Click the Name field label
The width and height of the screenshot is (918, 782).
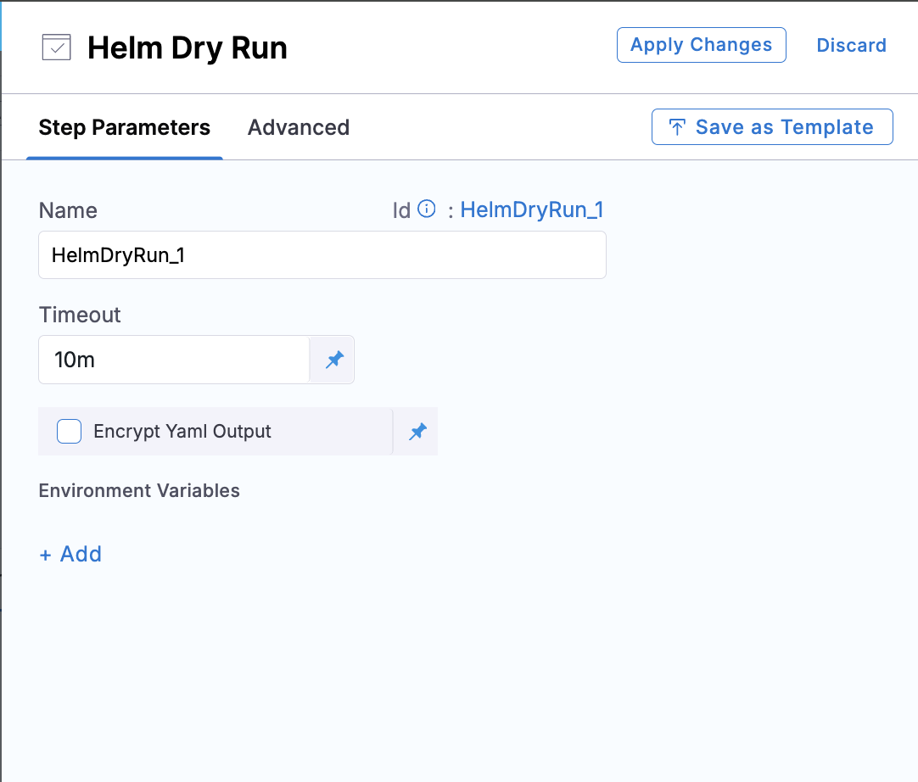pyautogui.click(x=68, y=210)
